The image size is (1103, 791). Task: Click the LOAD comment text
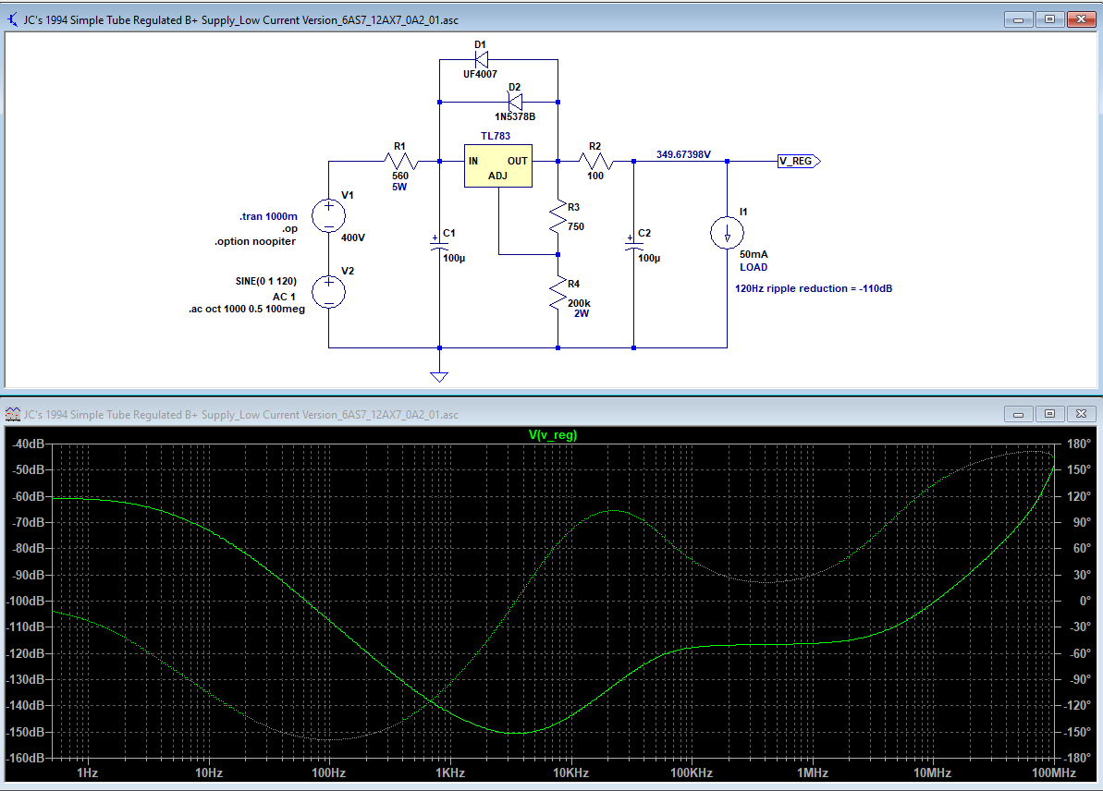[754, 267]
